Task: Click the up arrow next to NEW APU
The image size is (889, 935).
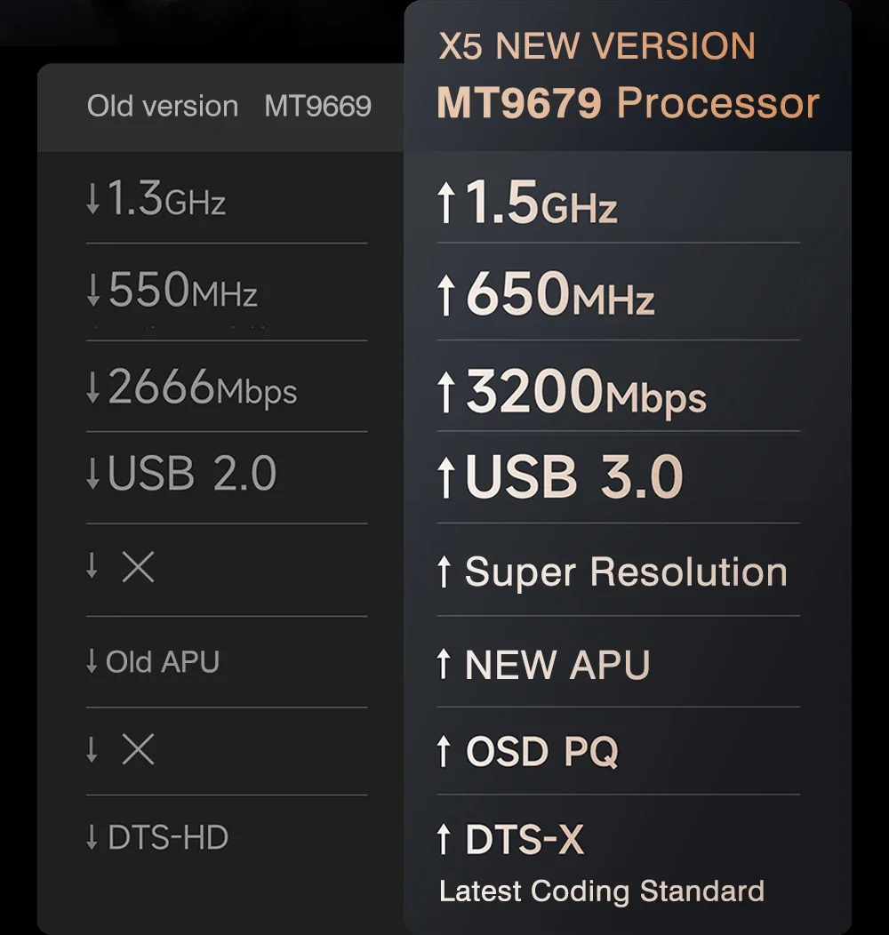Action: point(444,664)
